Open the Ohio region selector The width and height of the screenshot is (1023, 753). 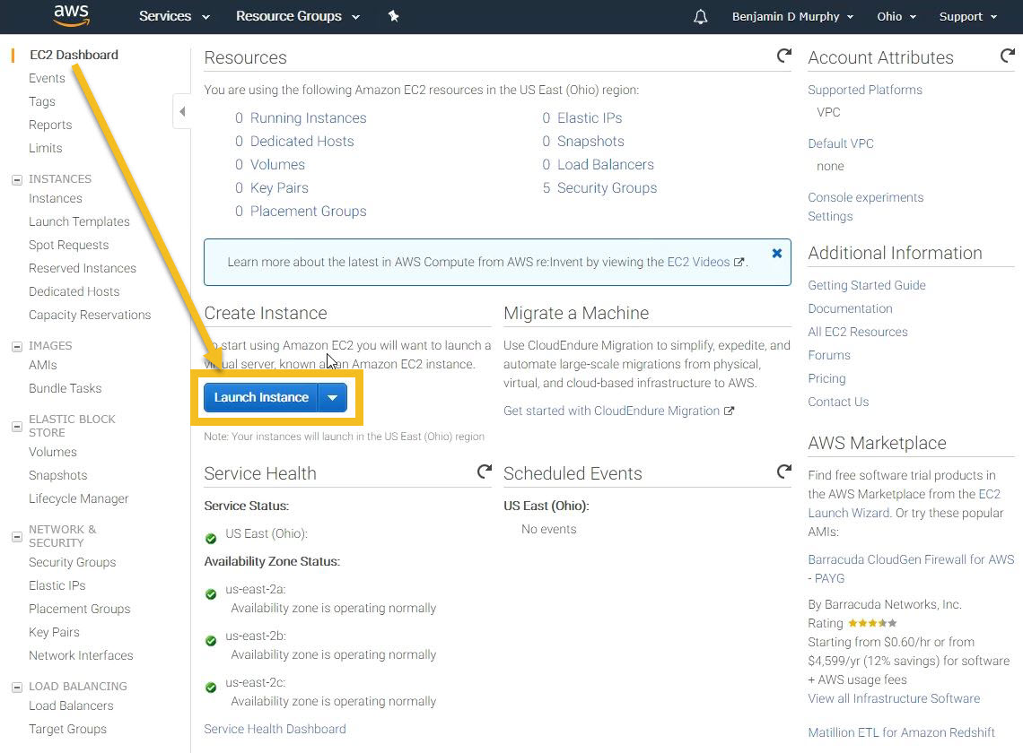(x=896, y=16)
